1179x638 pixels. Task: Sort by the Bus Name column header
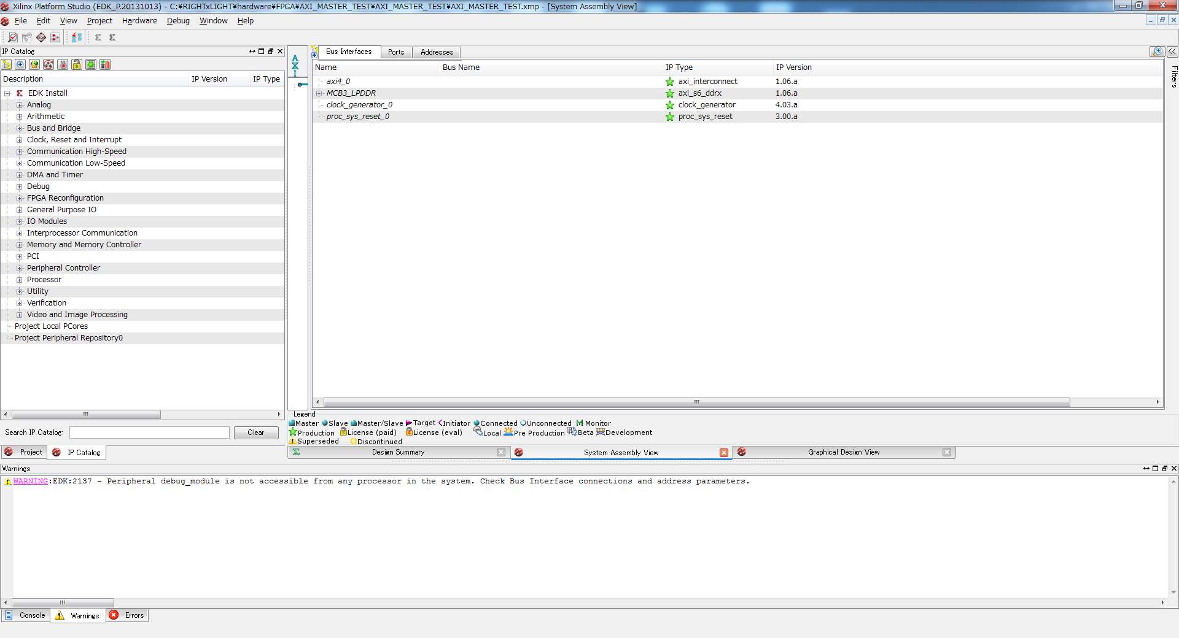coord(551,67)
